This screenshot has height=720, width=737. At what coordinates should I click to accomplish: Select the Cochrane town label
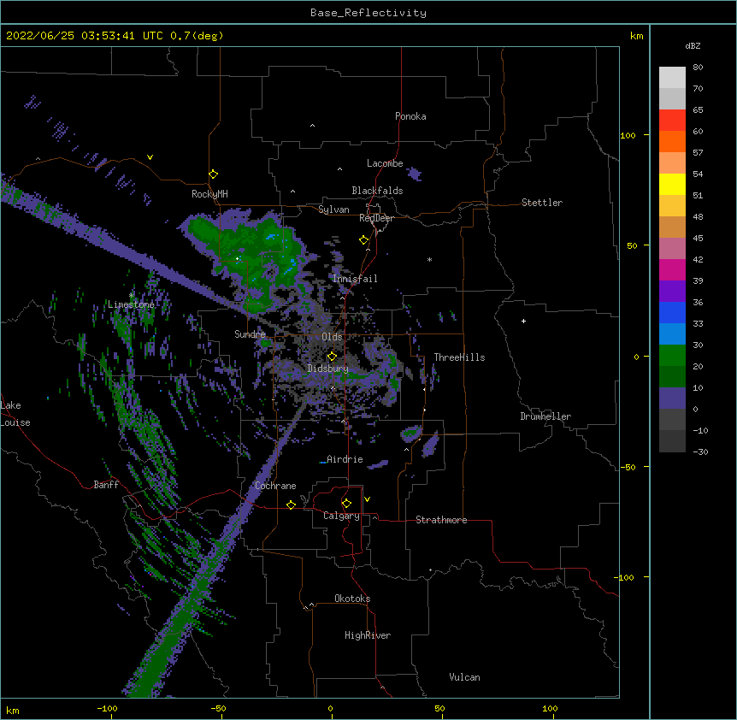pos(275,486)
